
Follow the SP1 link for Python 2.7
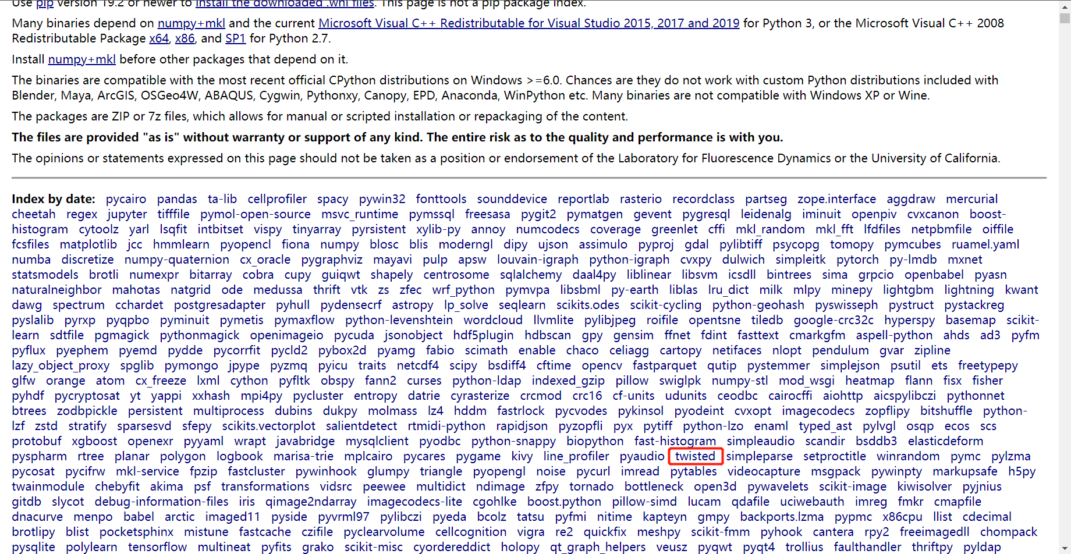[x=235, y=38]
